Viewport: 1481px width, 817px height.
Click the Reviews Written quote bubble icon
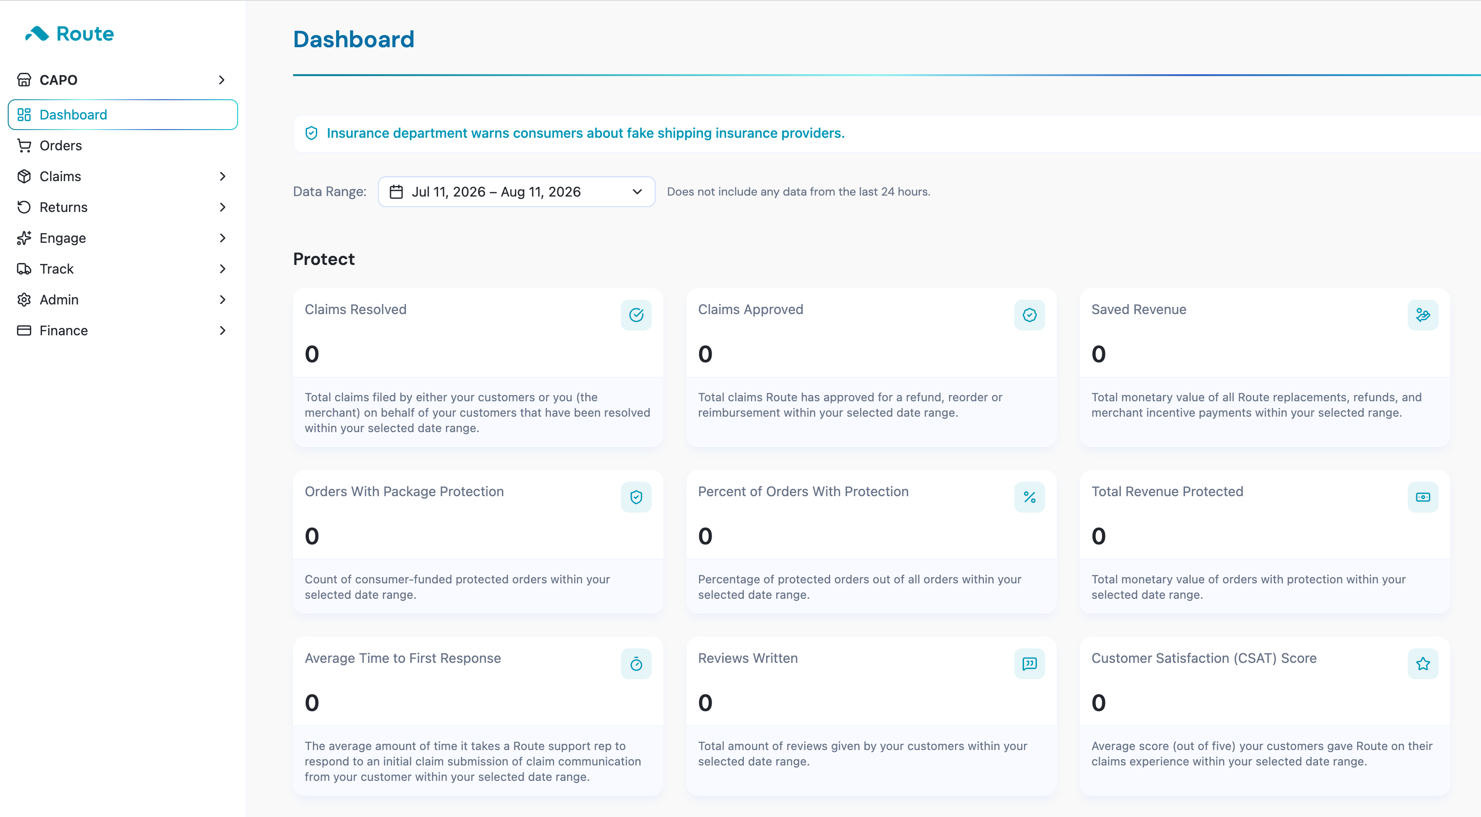coord(1029,664)
